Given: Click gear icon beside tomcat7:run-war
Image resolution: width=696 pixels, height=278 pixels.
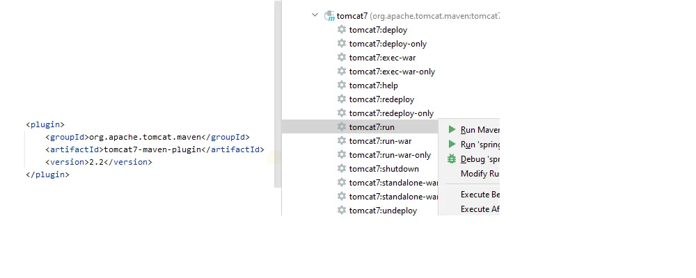Looking at the screenshot, I should pos(341,140).
